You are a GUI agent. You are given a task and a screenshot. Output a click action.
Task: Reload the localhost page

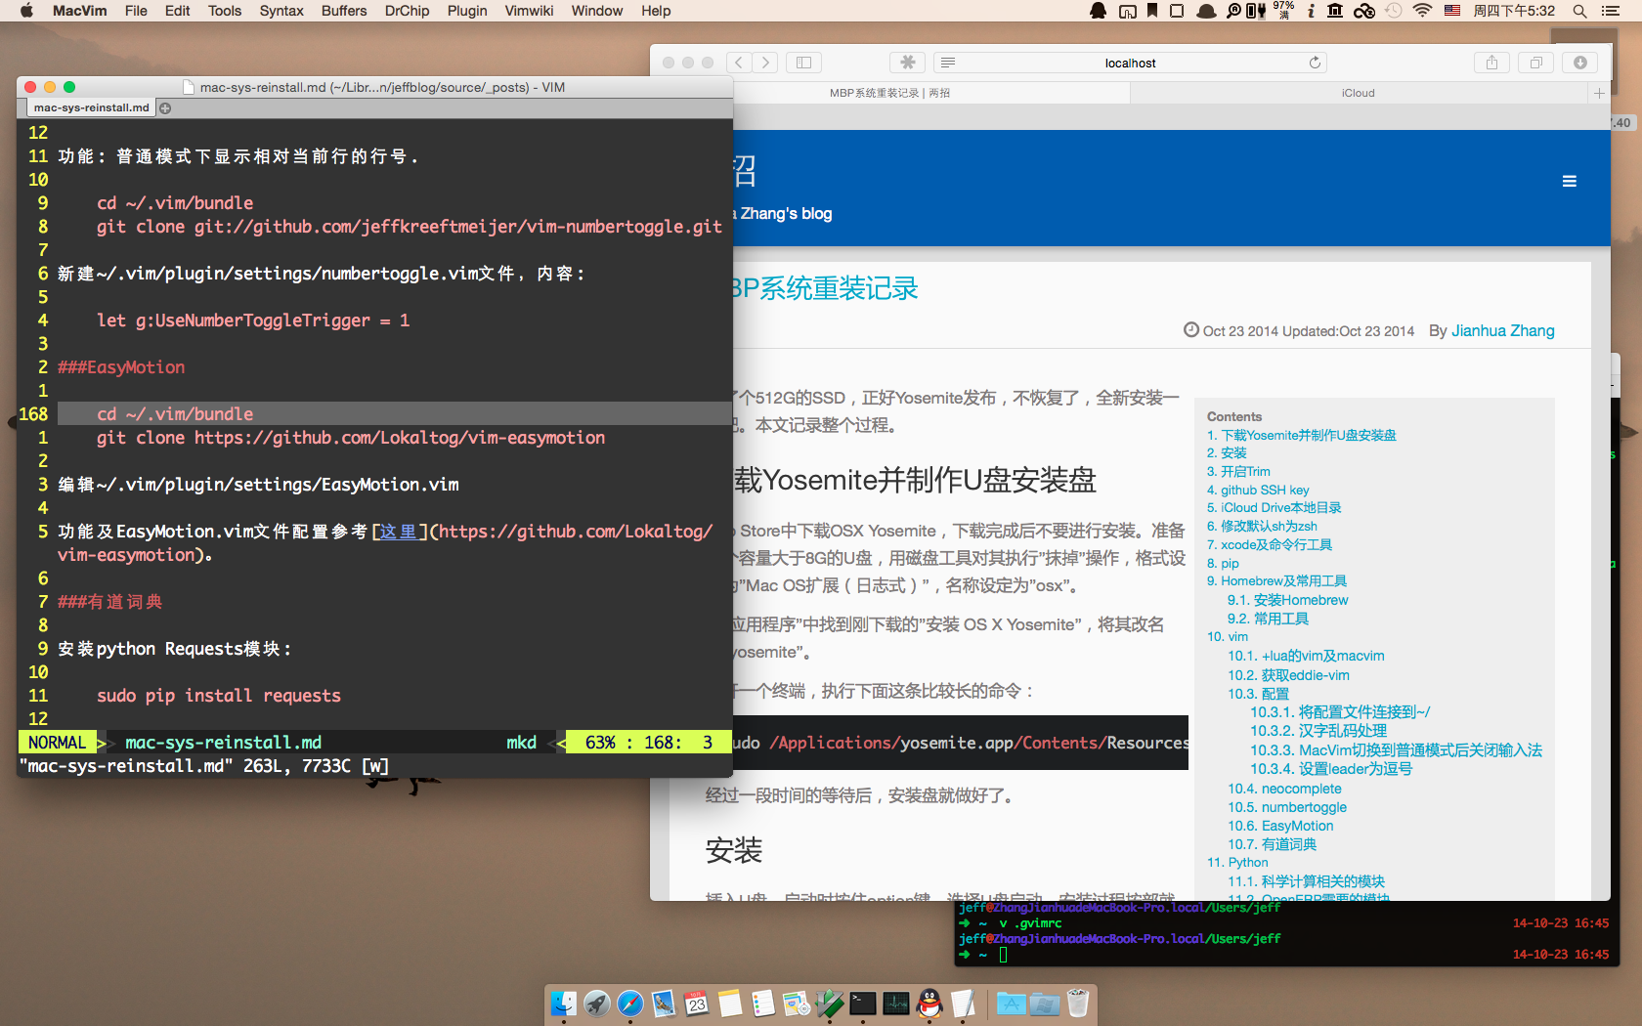click(1315, 63)
